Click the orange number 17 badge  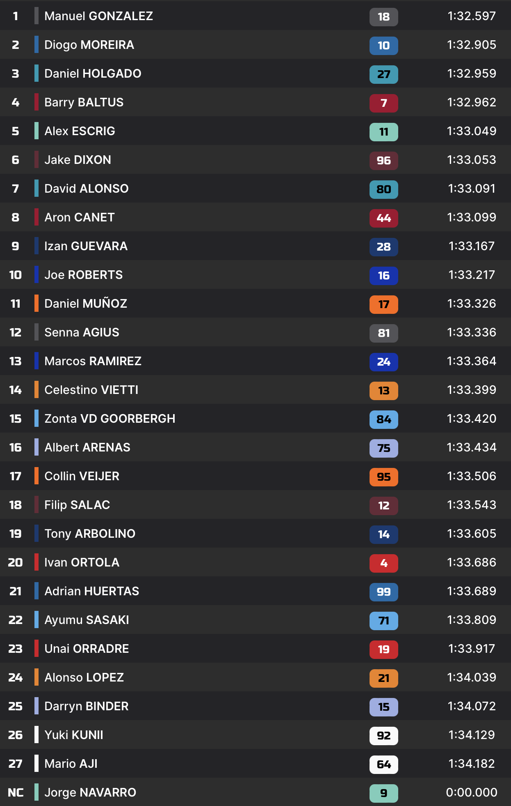point(383,304)
